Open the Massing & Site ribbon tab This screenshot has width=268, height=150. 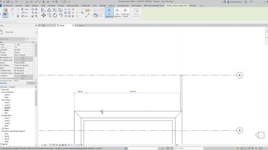72,5
